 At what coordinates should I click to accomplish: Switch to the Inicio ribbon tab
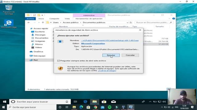click(x=41, y=19)
